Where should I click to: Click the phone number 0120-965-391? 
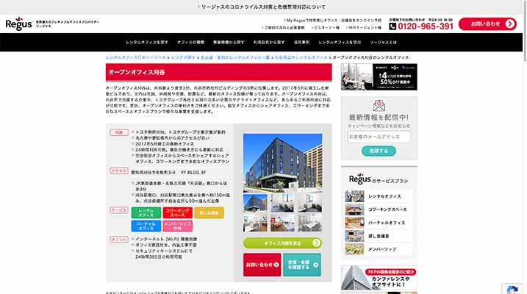coord(426,26)
